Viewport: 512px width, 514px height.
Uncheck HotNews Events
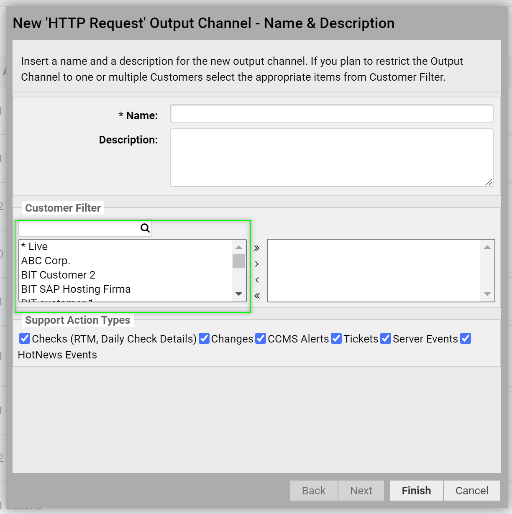465,338
